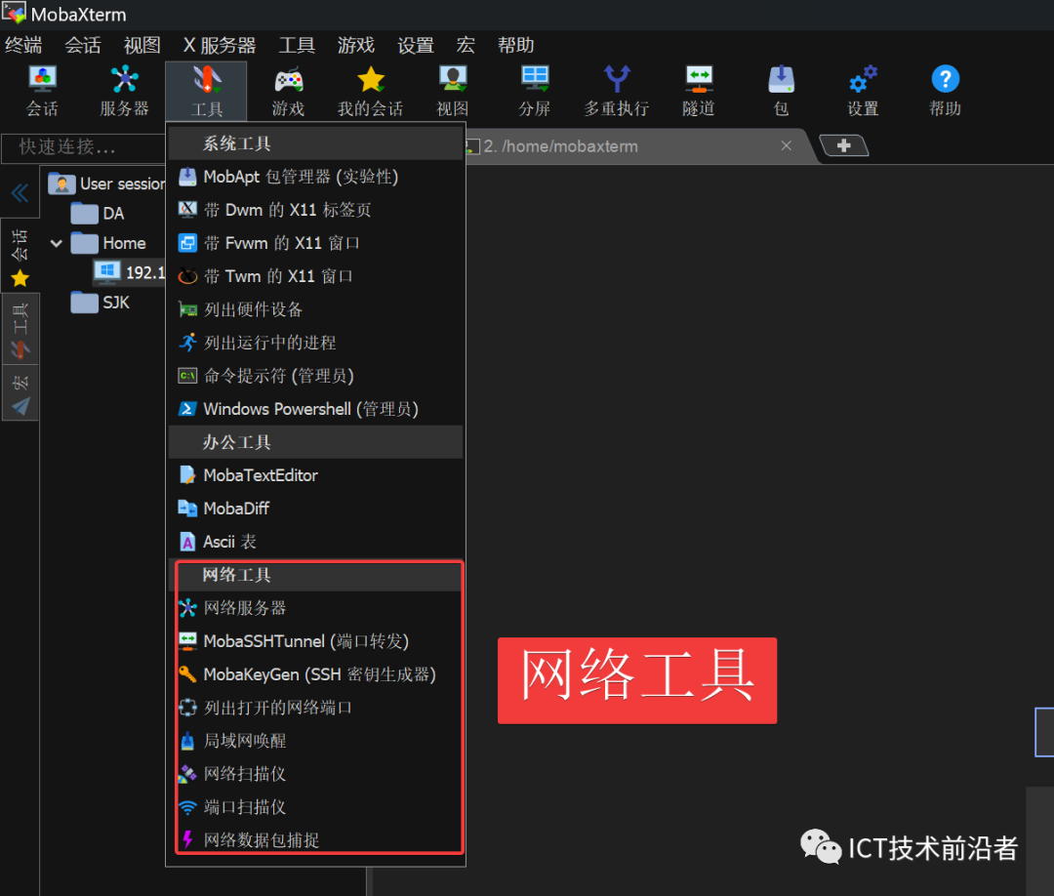1054x896 pixels.
Task: Collapse the sidebar with double chevron
Action: click(20, 193)
